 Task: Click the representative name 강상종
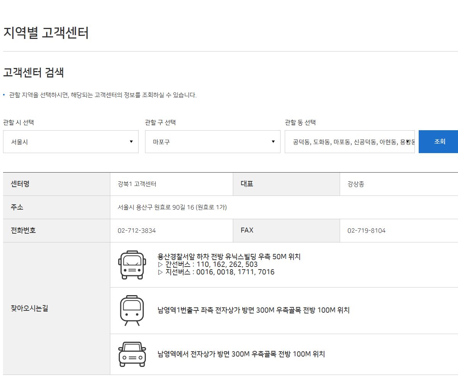[356, 184]
